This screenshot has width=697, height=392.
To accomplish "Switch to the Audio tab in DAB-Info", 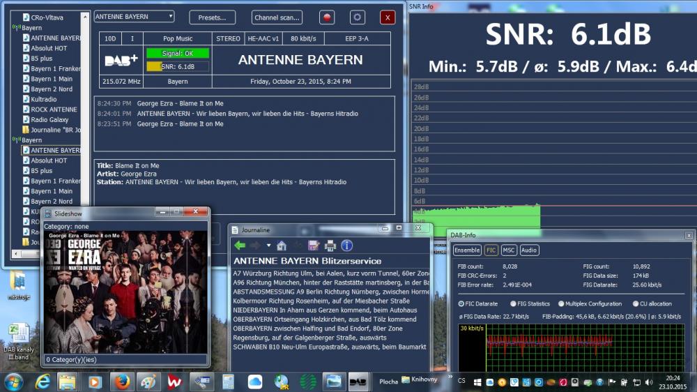I will pos(528,250).
